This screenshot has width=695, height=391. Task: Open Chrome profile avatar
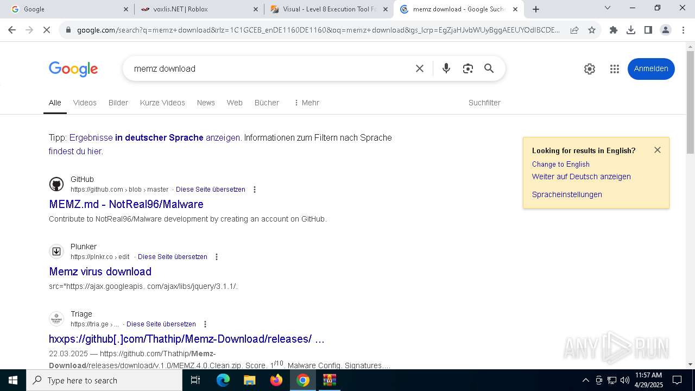pyautogui.click(x=666, y=30)
